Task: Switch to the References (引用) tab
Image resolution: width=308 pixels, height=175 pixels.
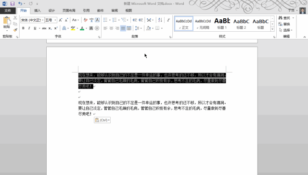Action: (86, 11)
